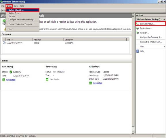Image resolution: width=166 pixels, height=138 pixels.
Task: Click Backup Schedule icon in Actions pane
Action: 138,24
